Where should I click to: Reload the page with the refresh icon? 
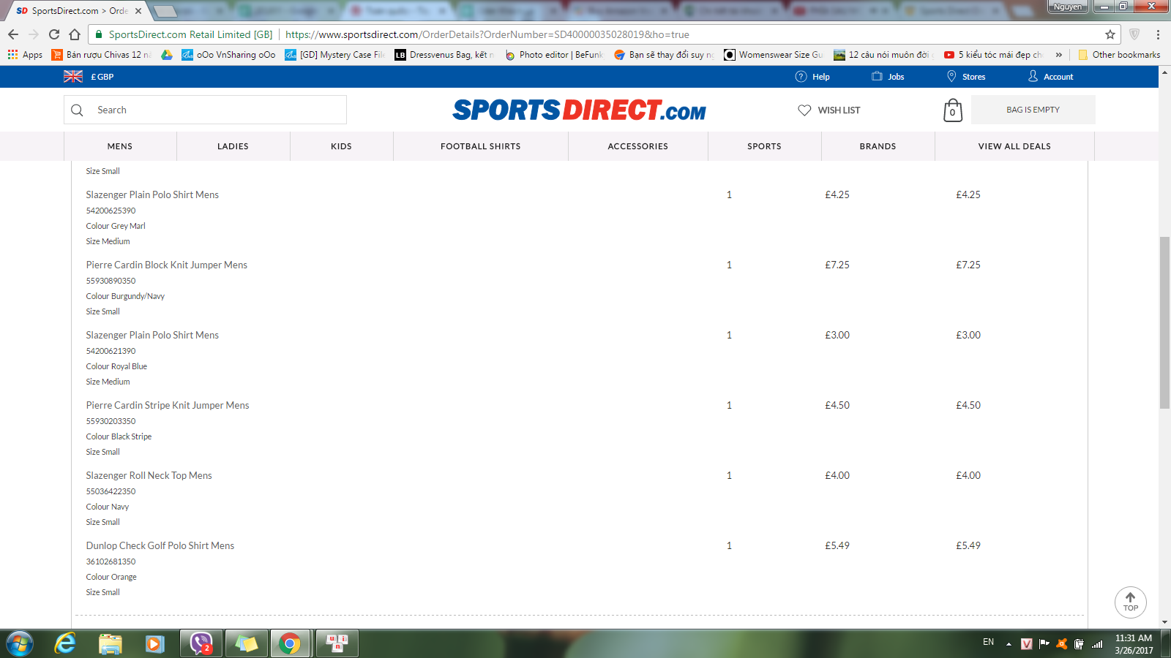[x=54, y=34]
